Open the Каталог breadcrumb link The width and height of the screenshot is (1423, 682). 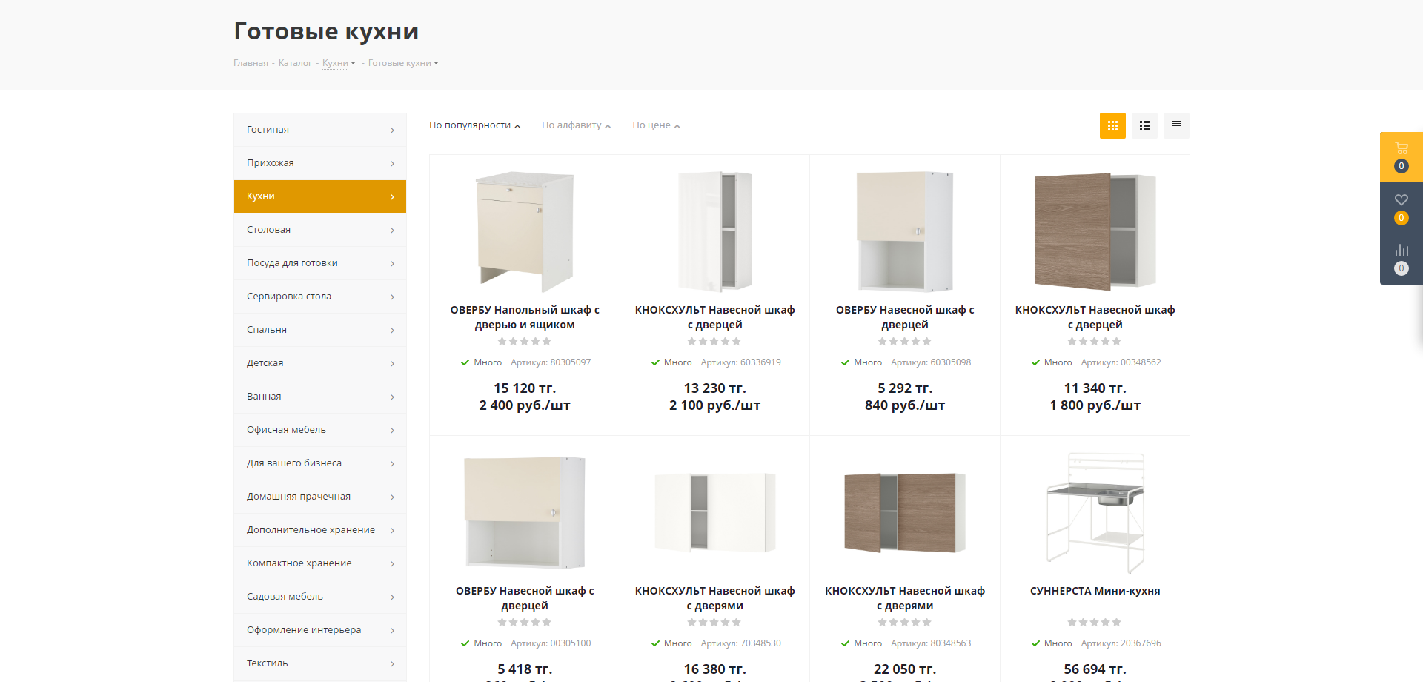click(295, 64)
